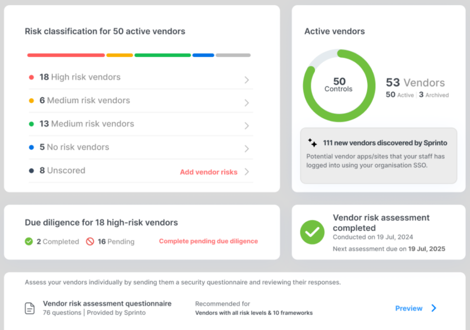Screen dimensions: 470x330
Task: Open the questionnaire Preview link
Action: coord(408,308)
